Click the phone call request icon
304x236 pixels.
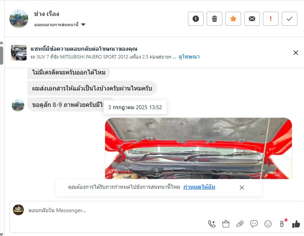[212, 224]
